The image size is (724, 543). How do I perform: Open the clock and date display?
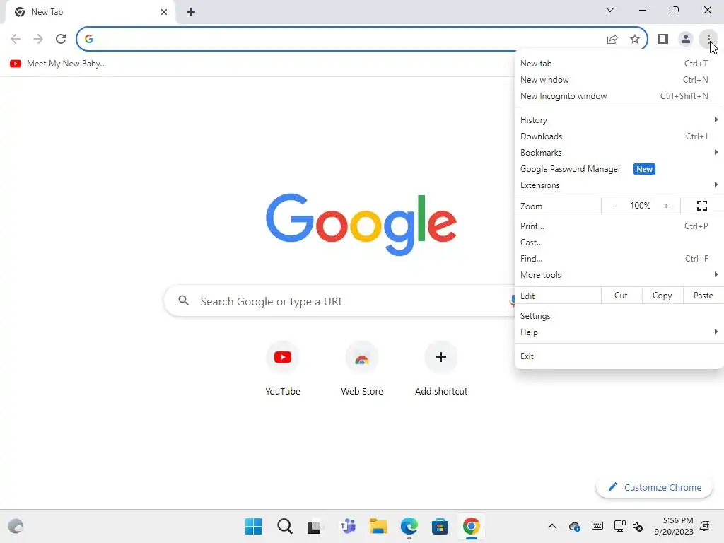coord(673,526)
